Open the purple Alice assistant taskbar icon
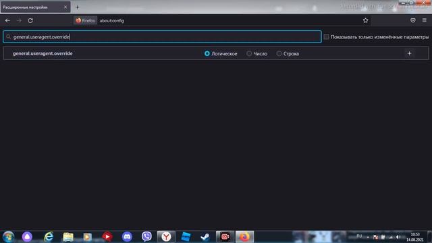432x243 pixels. tap(27, 237)
